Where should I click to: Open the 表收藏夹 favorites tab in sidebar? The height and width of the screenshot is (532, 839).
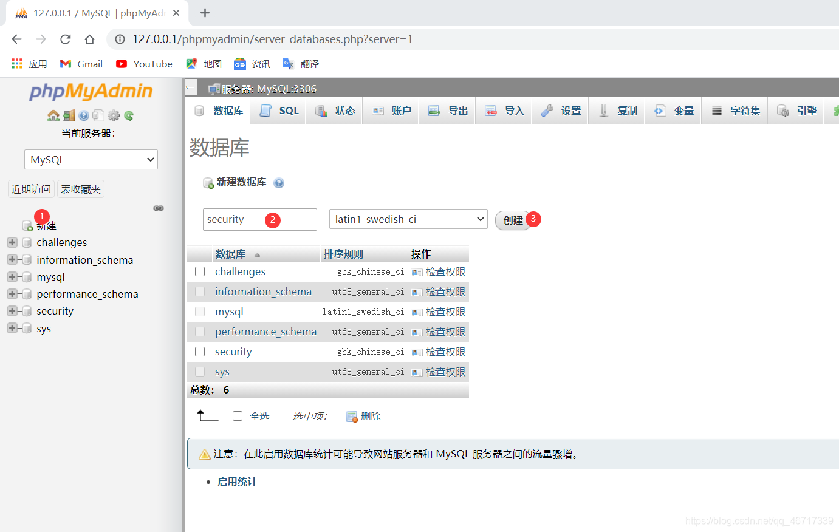81,189
